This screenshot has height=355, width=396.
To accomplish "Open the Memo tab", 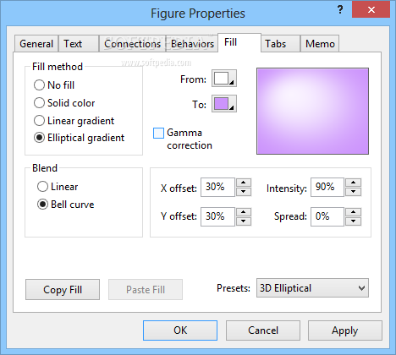I will coord(320,44).
